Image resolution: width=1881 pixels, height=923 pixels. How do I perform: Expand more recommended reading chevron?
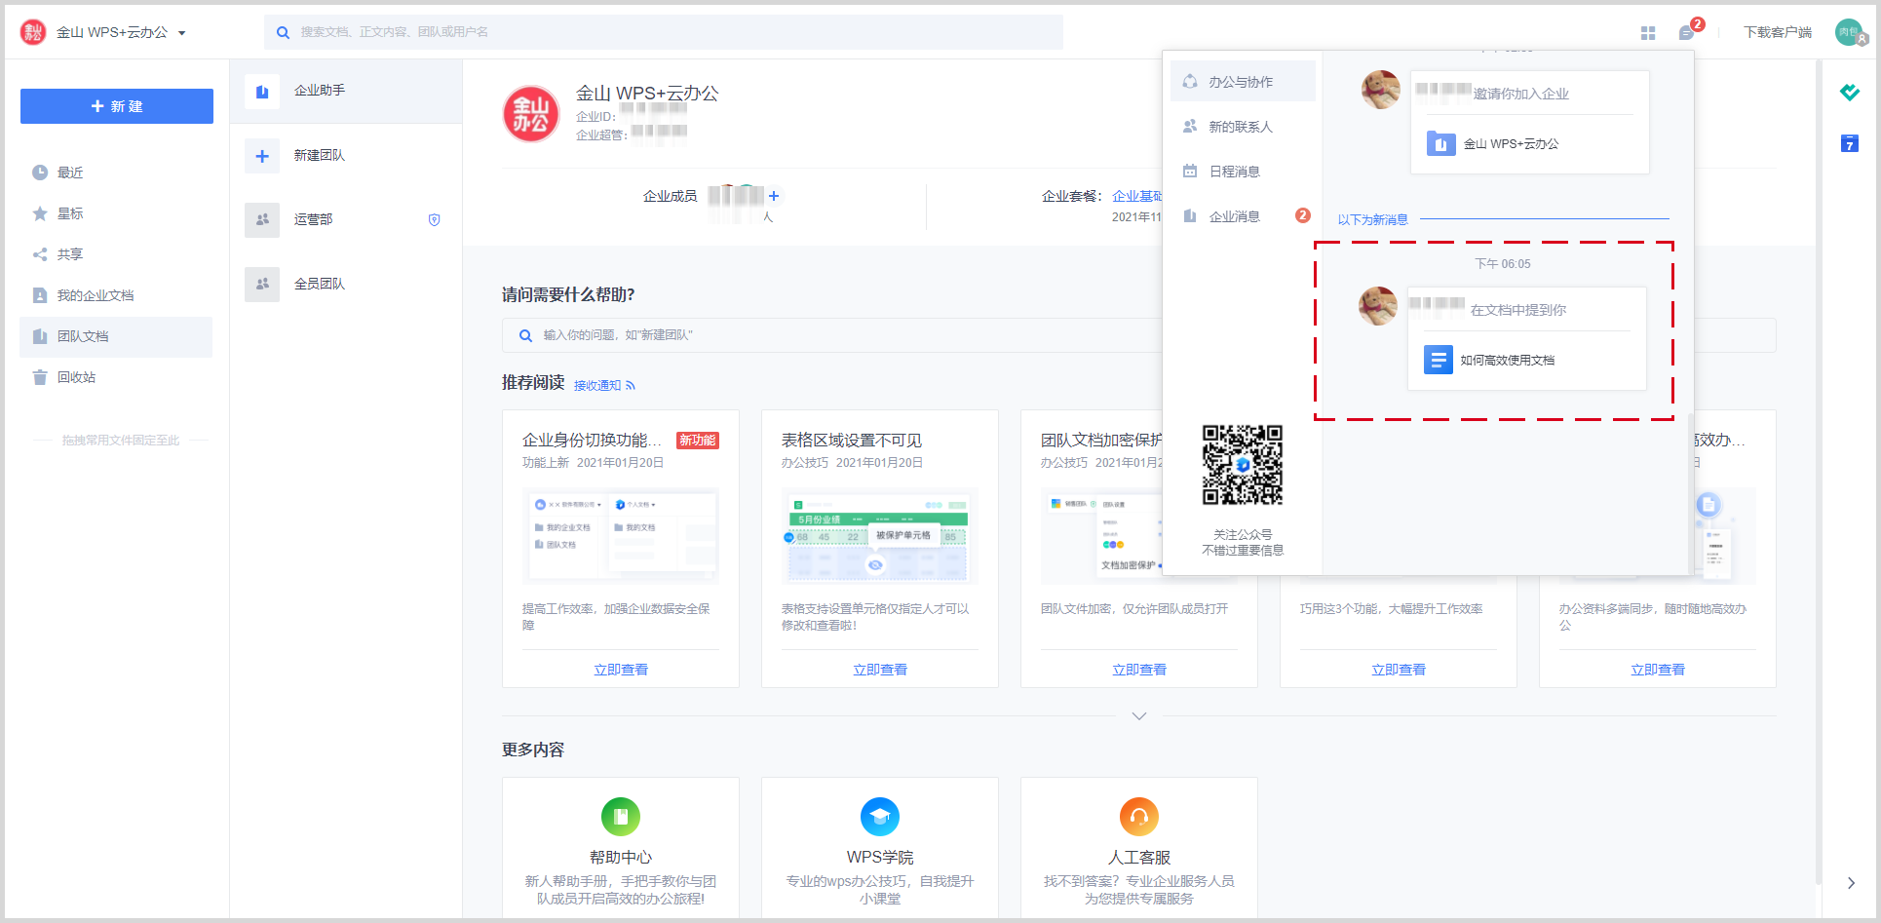(1139, 716)
